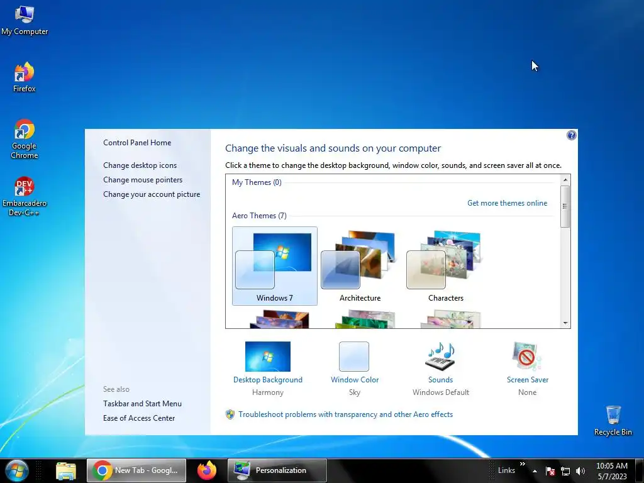
Task: Click Change your account picture
Action: (x=152, y=194)
